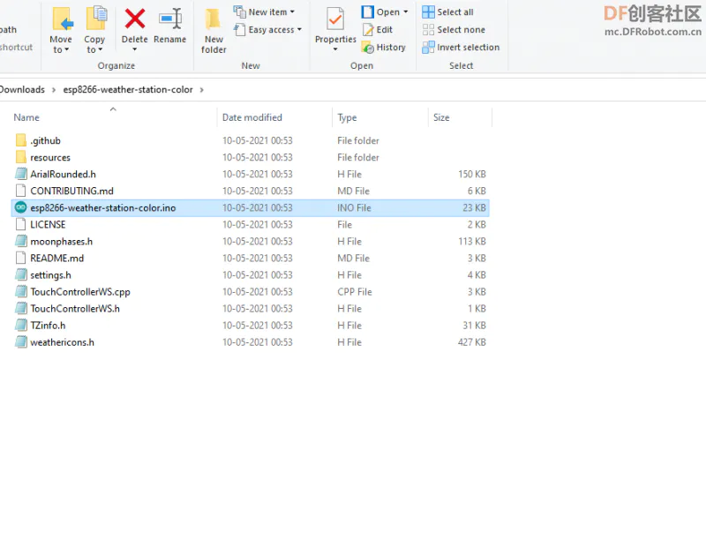
Task: Sort by the Name column header
Action: click(26, 117)
